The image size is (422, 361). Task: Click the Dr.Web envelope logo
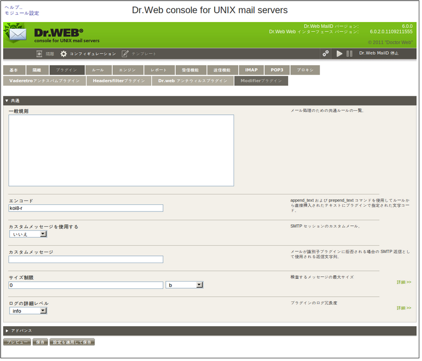pyautogui.click(x=16, y=34)
